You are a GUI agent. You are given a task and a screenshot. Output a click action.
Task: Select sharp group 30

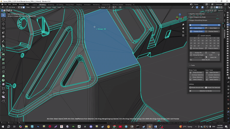pyautogui.click(x=210, y=46)
